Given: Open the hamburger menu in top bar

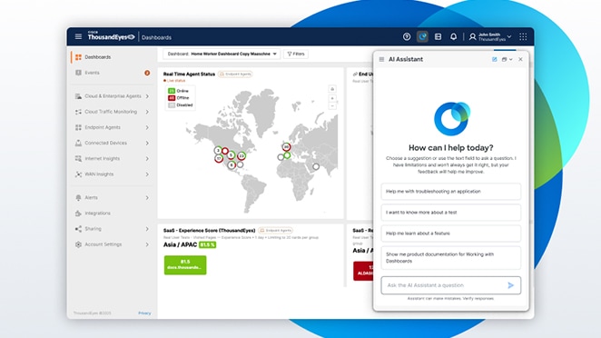Looking at the screenshot, I should (x=78, y=37).
